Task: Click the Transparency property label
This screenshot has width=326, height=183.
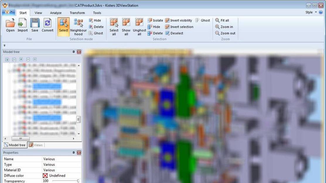Action: [14, 181]
